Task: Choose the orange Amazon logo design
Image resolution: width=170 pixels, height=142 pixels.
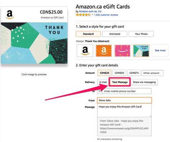Action: [x=104, y=51]
